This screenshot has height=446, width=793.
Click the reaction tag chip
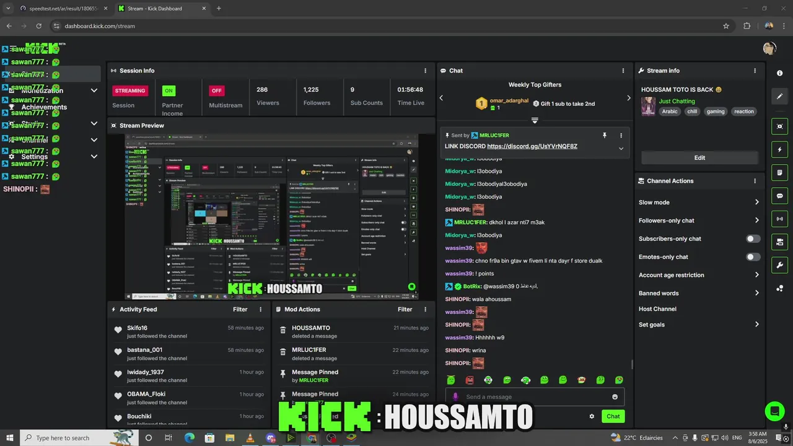(x=744, y=111)
